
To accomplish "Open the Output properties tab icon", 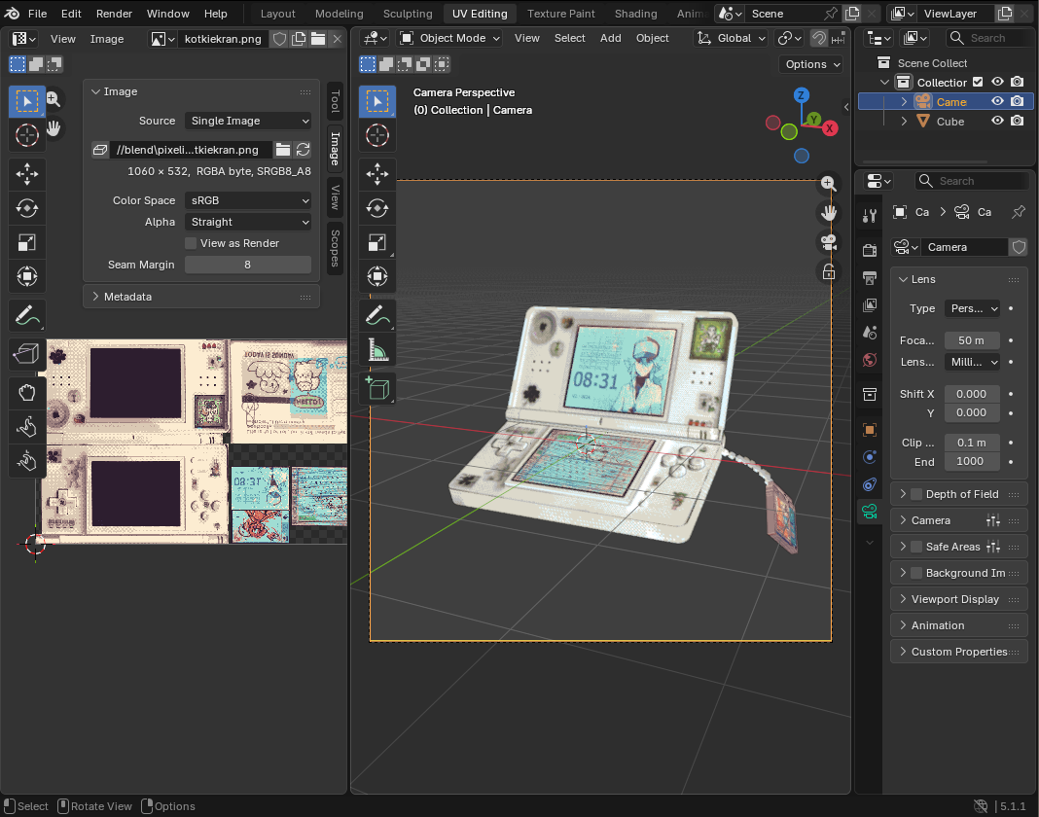I will [870, 277].
